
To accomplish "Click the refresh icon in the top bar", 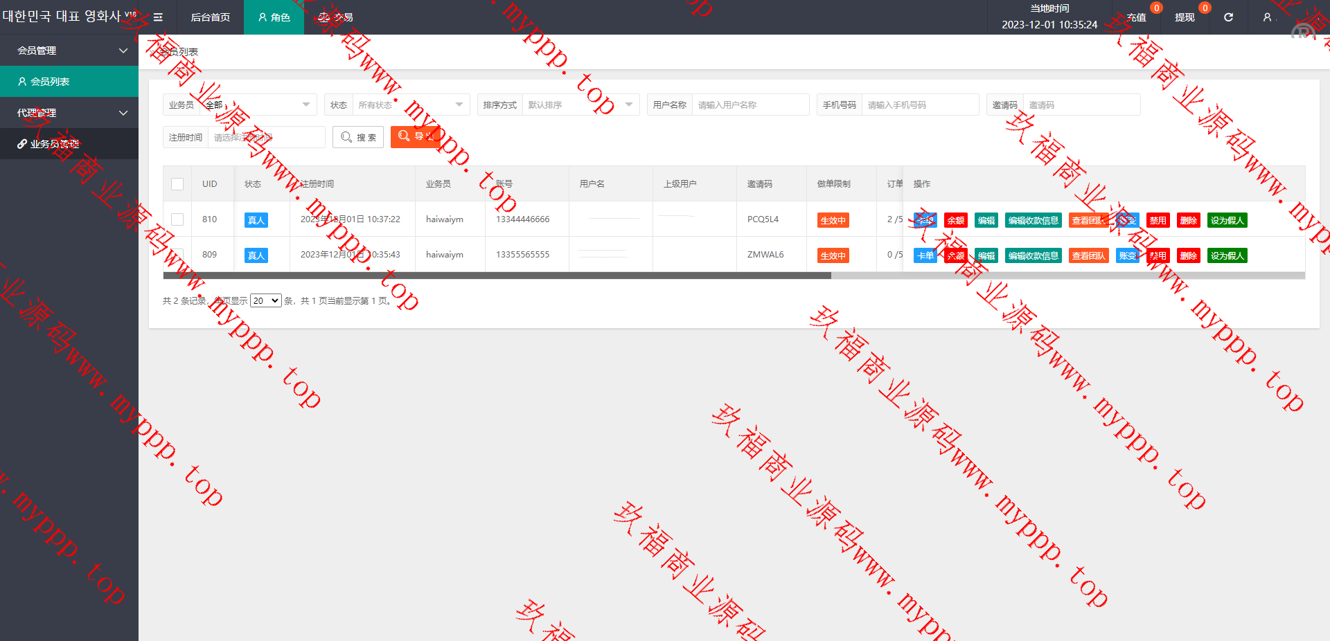I will 1228,17.
